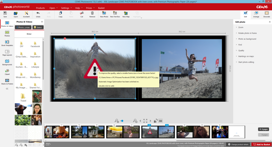Expand Rotate photo in frame section
Screen dimensions: 272x147
pyautogui.click(x=247, y=33)
